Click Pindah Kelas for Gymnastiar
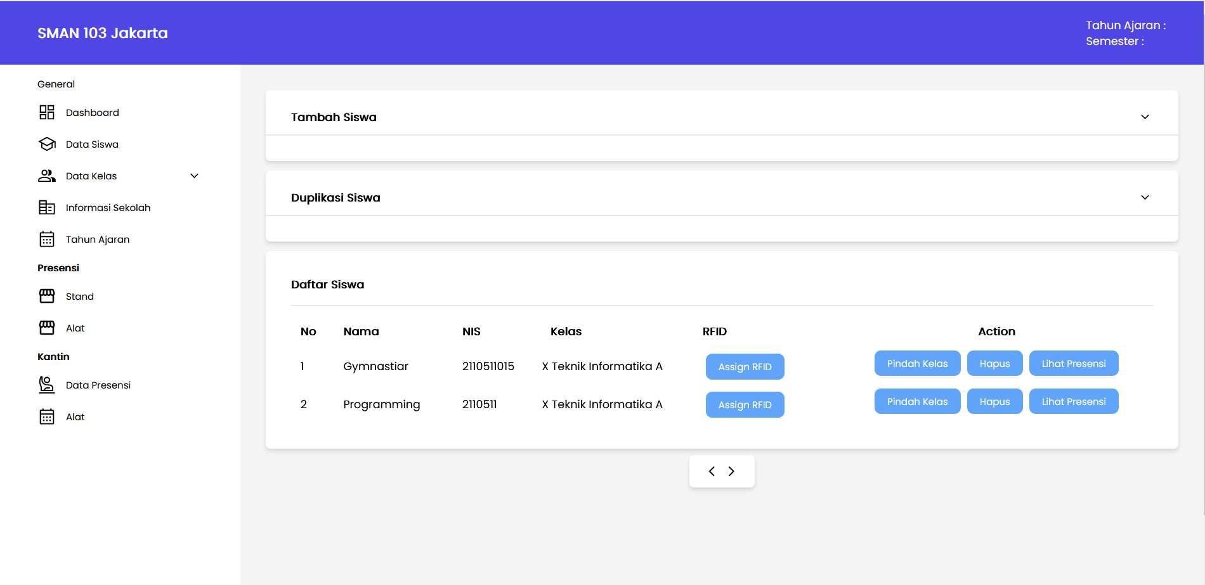1205x585 pixels. pos(918,364)
